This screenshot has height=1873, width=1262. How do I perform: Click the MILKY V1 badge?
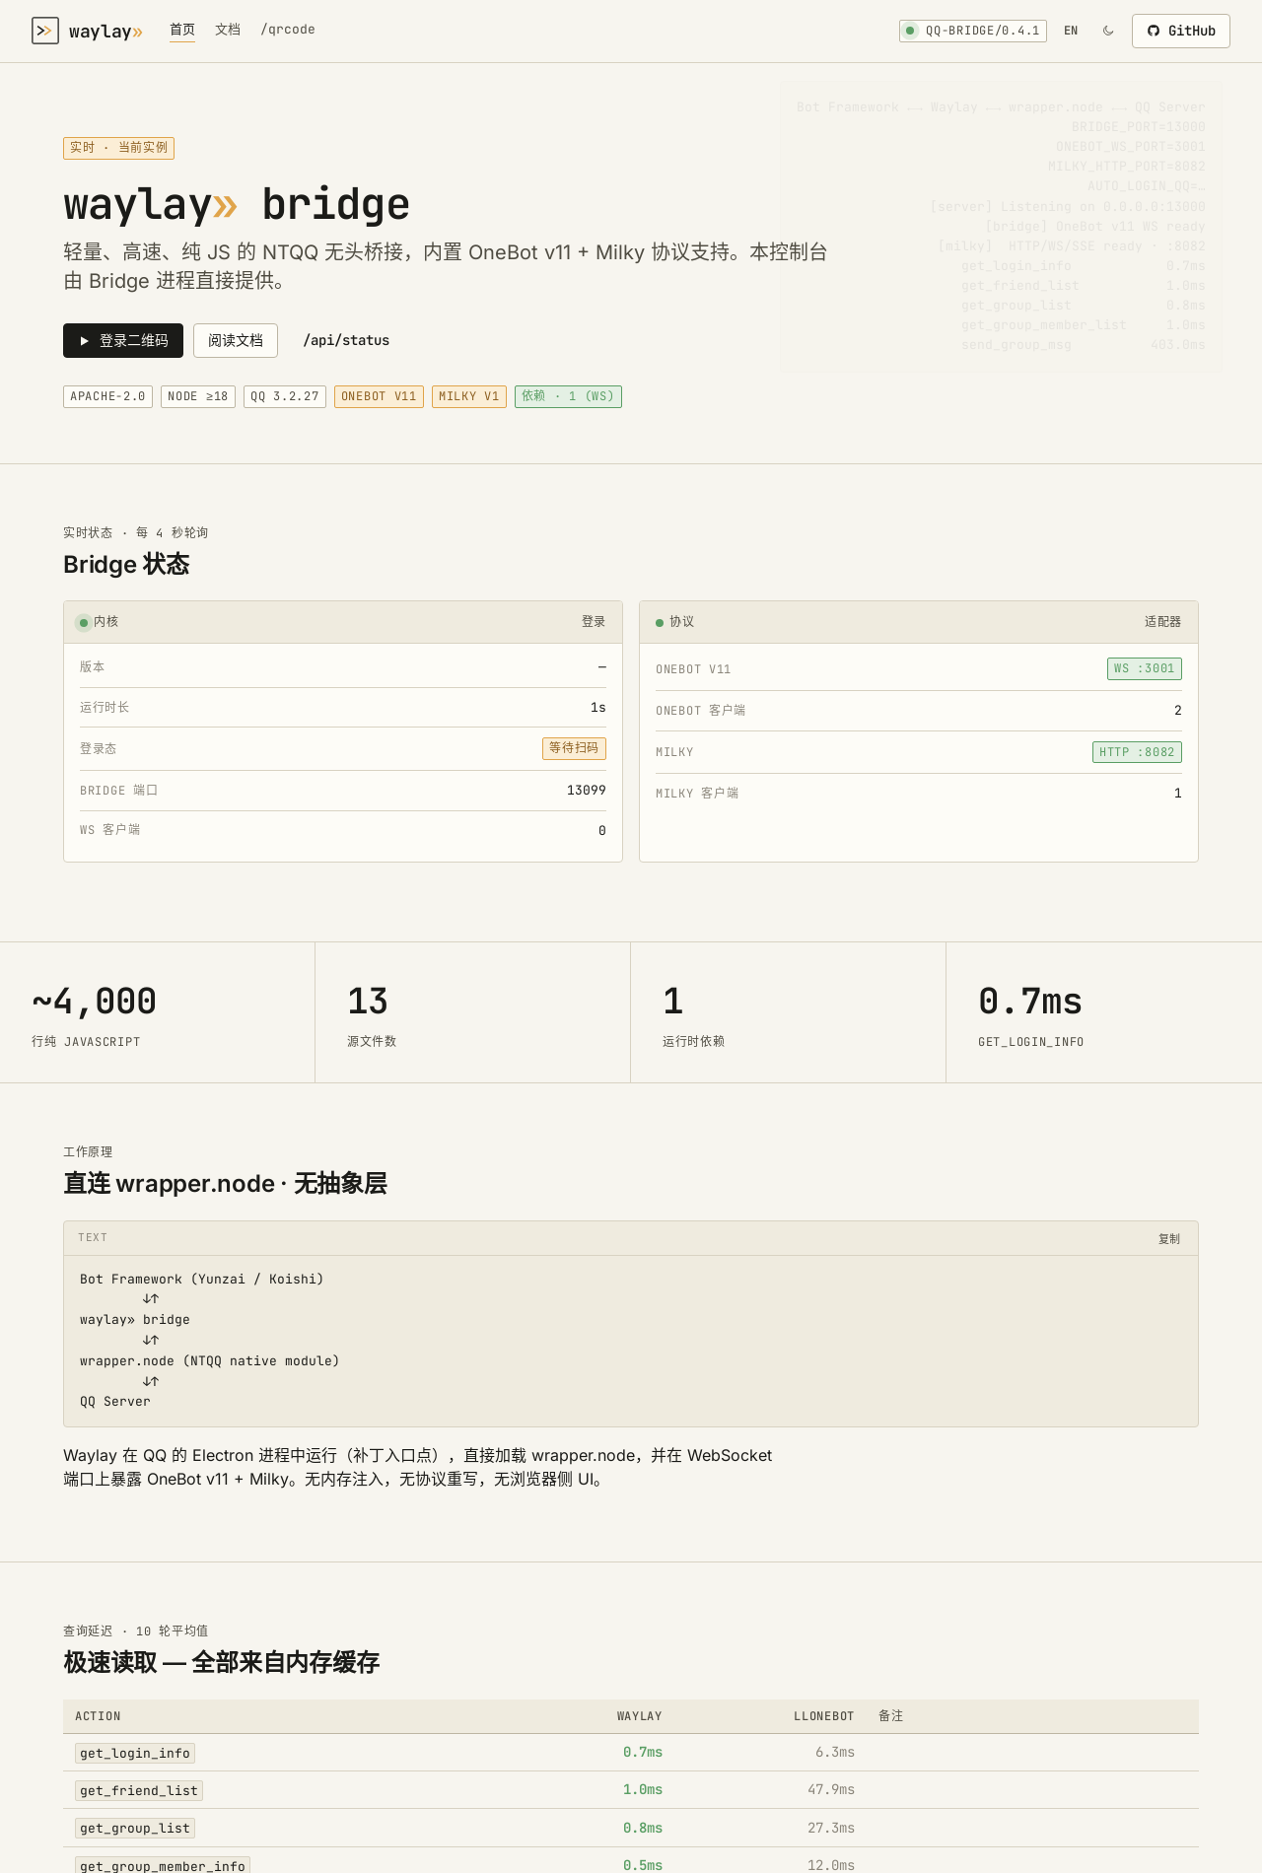[469, 396]
